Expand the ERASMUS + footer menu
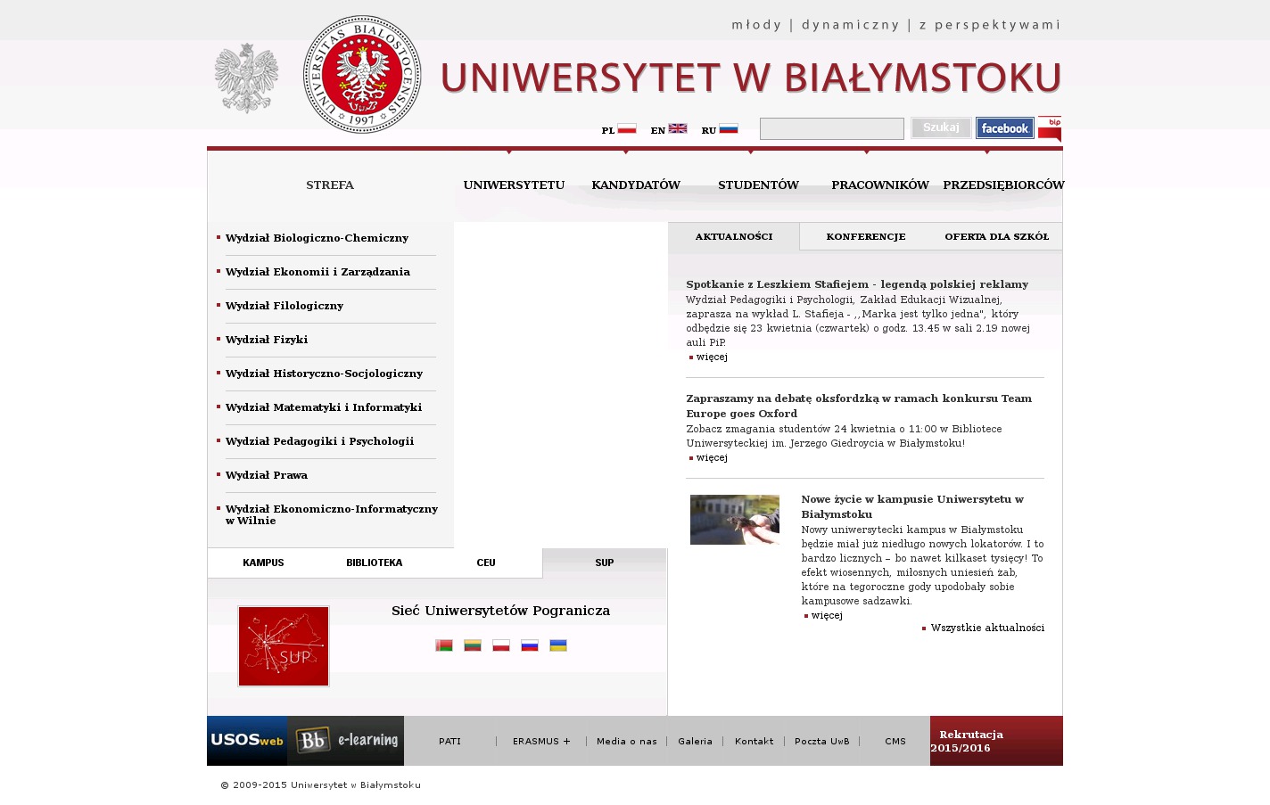Viewport: 1270px width, 805px height. pos(541,742)
